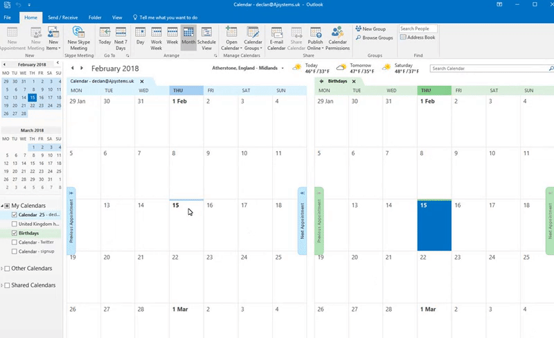The height and width of the screenshot is (338, 554).
Task: Click Previous Appointment in left calendar
Action: [x=71, y=221]
